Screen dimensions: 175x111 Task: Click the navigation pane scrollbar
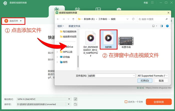tap(78, 61)
